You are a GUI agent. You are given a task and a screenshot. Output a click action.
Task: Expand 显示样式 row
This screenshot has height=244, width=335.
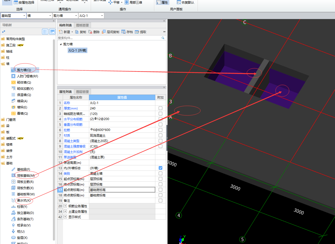click(65, 217)
